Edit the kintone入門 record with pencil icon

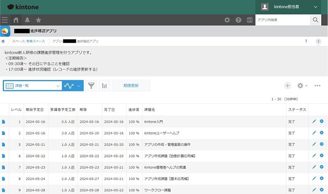pos(314,121)
